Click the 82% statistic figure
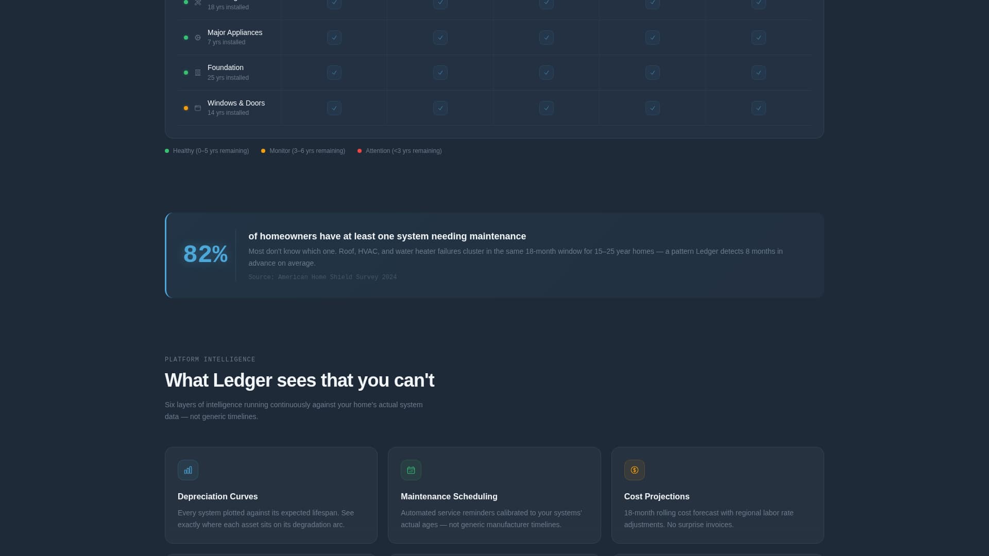This screenshot has height=556, width=989. pyautogui.click(x=206, y=254)
